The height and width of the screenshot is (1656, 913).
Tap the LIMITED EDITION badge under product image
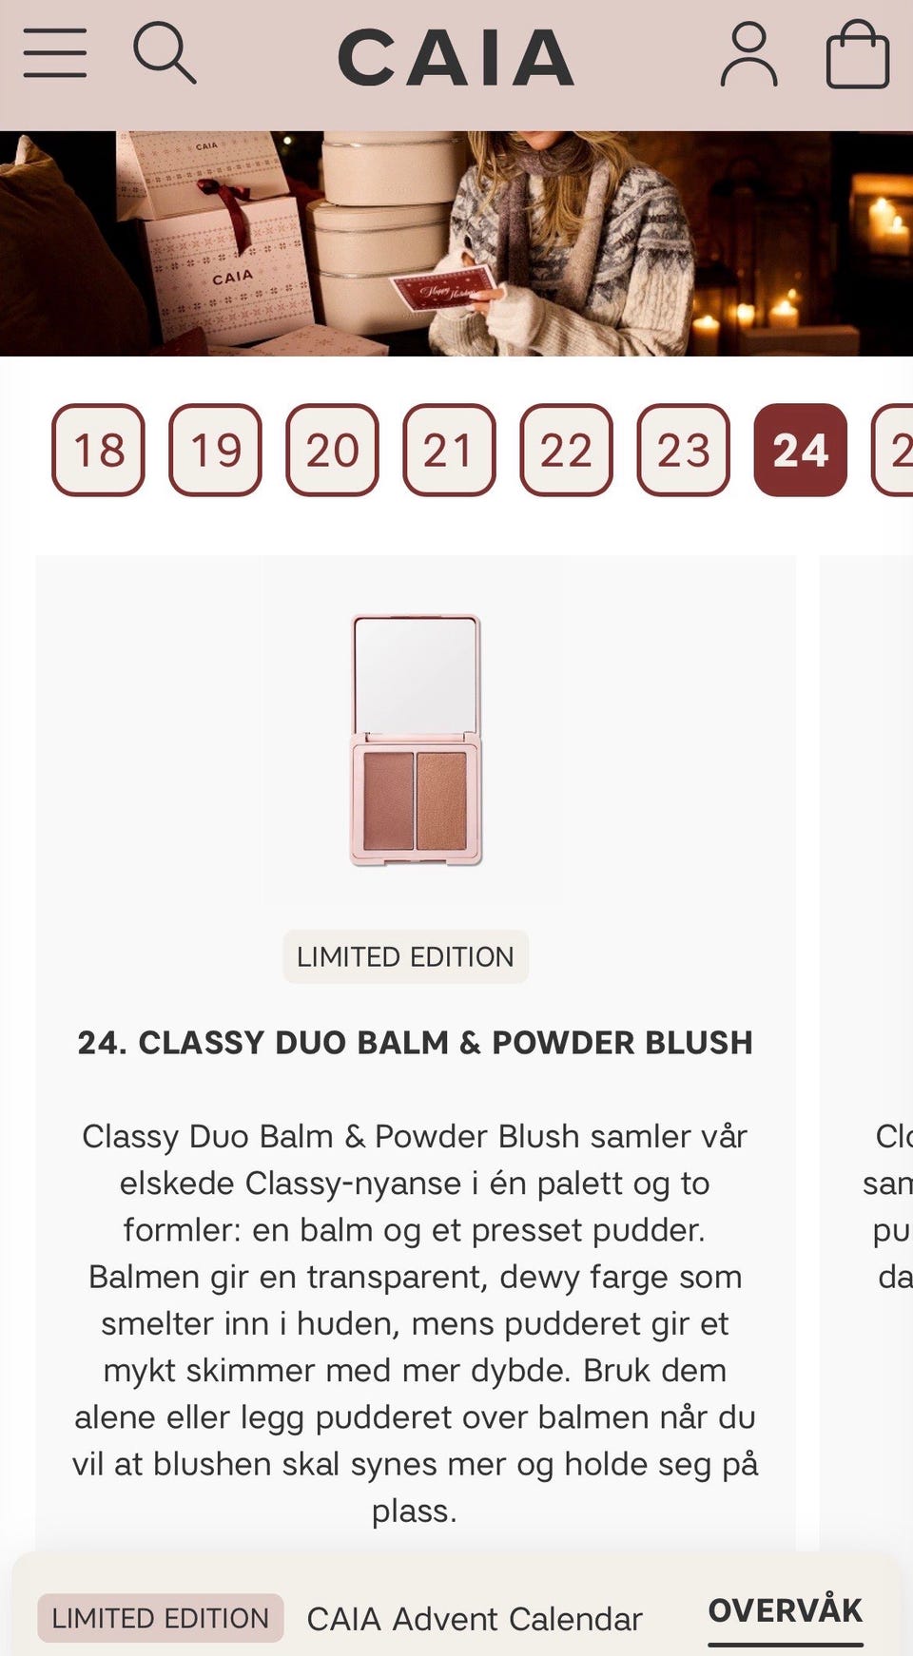point(405,956)
